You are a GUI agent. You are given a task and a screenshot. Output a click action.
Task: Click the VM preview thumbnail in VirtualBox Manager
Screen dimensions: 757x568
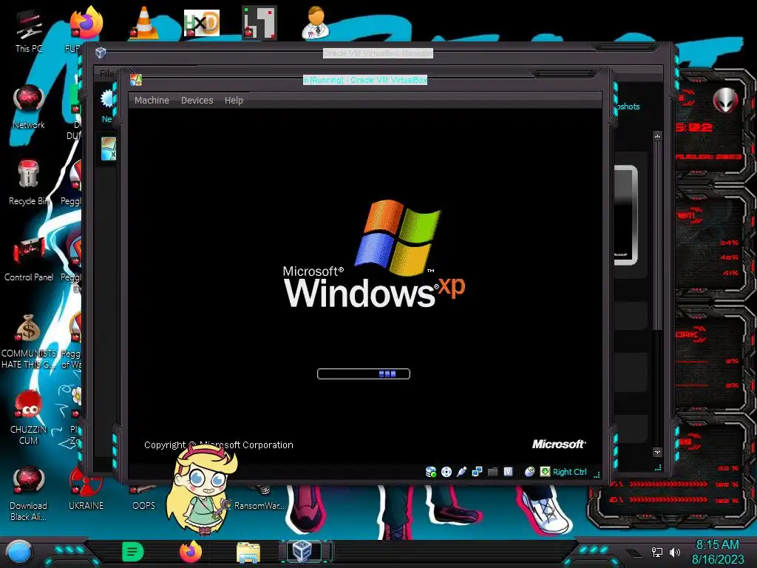point(625,215)
